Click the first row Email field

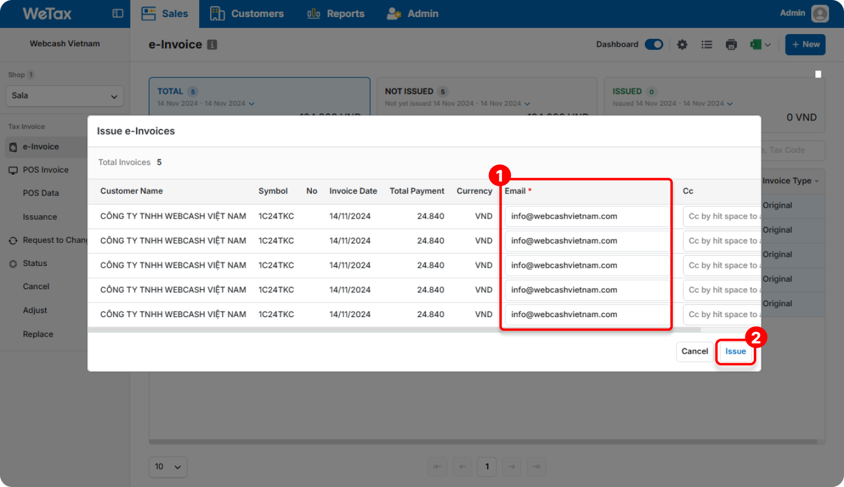(587, 216)
